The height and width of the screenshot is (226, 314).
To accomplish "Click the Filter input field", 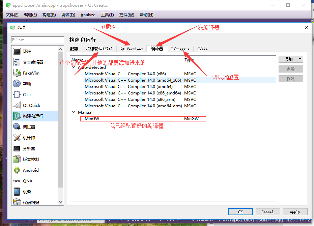I will 38,40.
